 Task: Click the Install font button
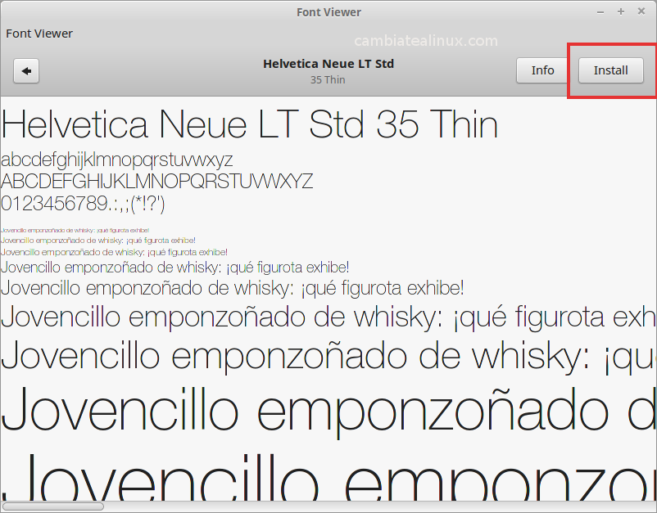[x=610, y=70]
